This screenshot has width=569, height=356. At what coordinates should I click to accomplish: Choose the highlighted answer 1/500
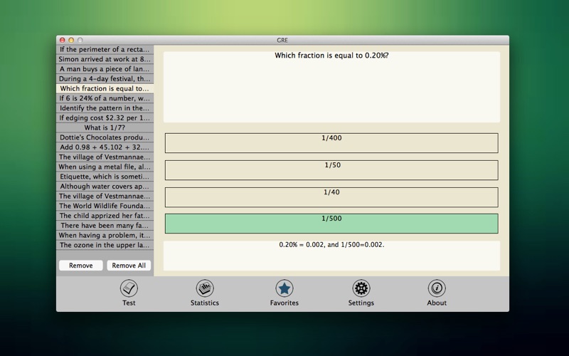pos(331,224)
